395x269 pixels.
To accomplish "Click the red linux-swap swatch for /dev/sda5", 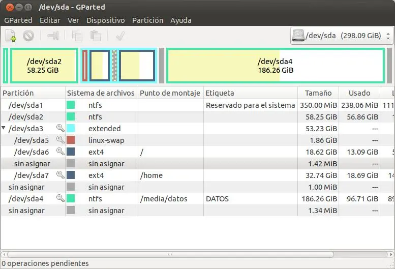I will point(71,140).
